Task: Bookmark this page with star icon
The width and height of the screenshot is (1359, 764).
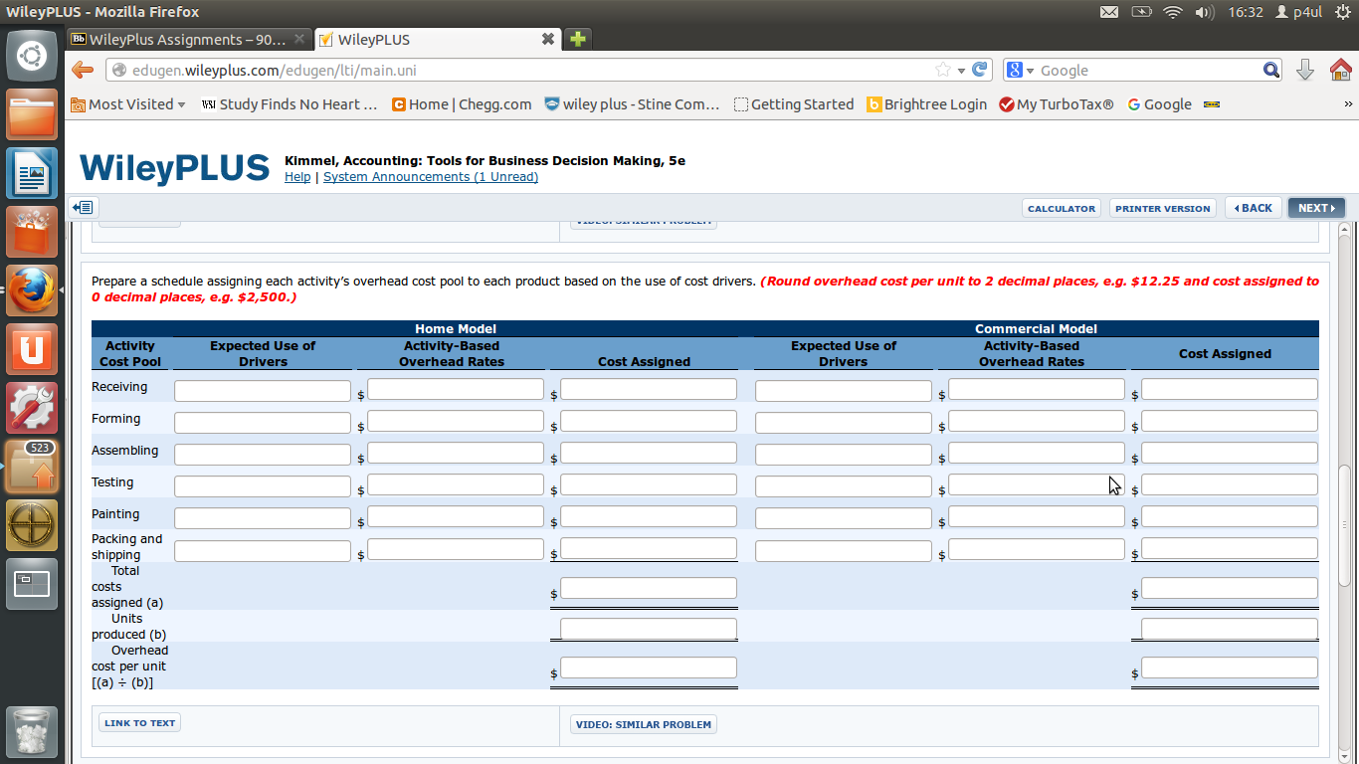Action: [x=942, y=70]
